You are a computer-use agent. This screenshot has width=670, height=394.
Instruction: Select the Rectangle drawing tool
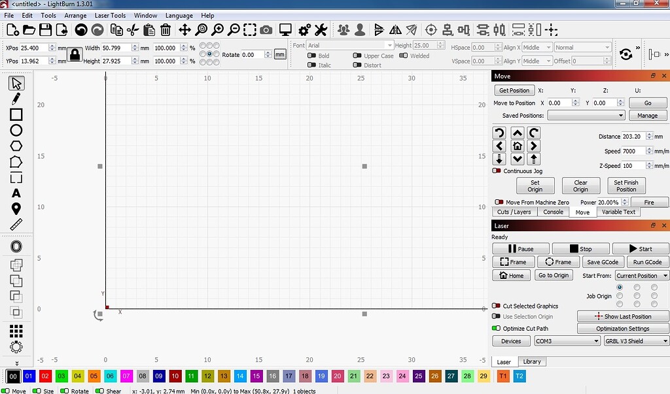click(16, 114)
